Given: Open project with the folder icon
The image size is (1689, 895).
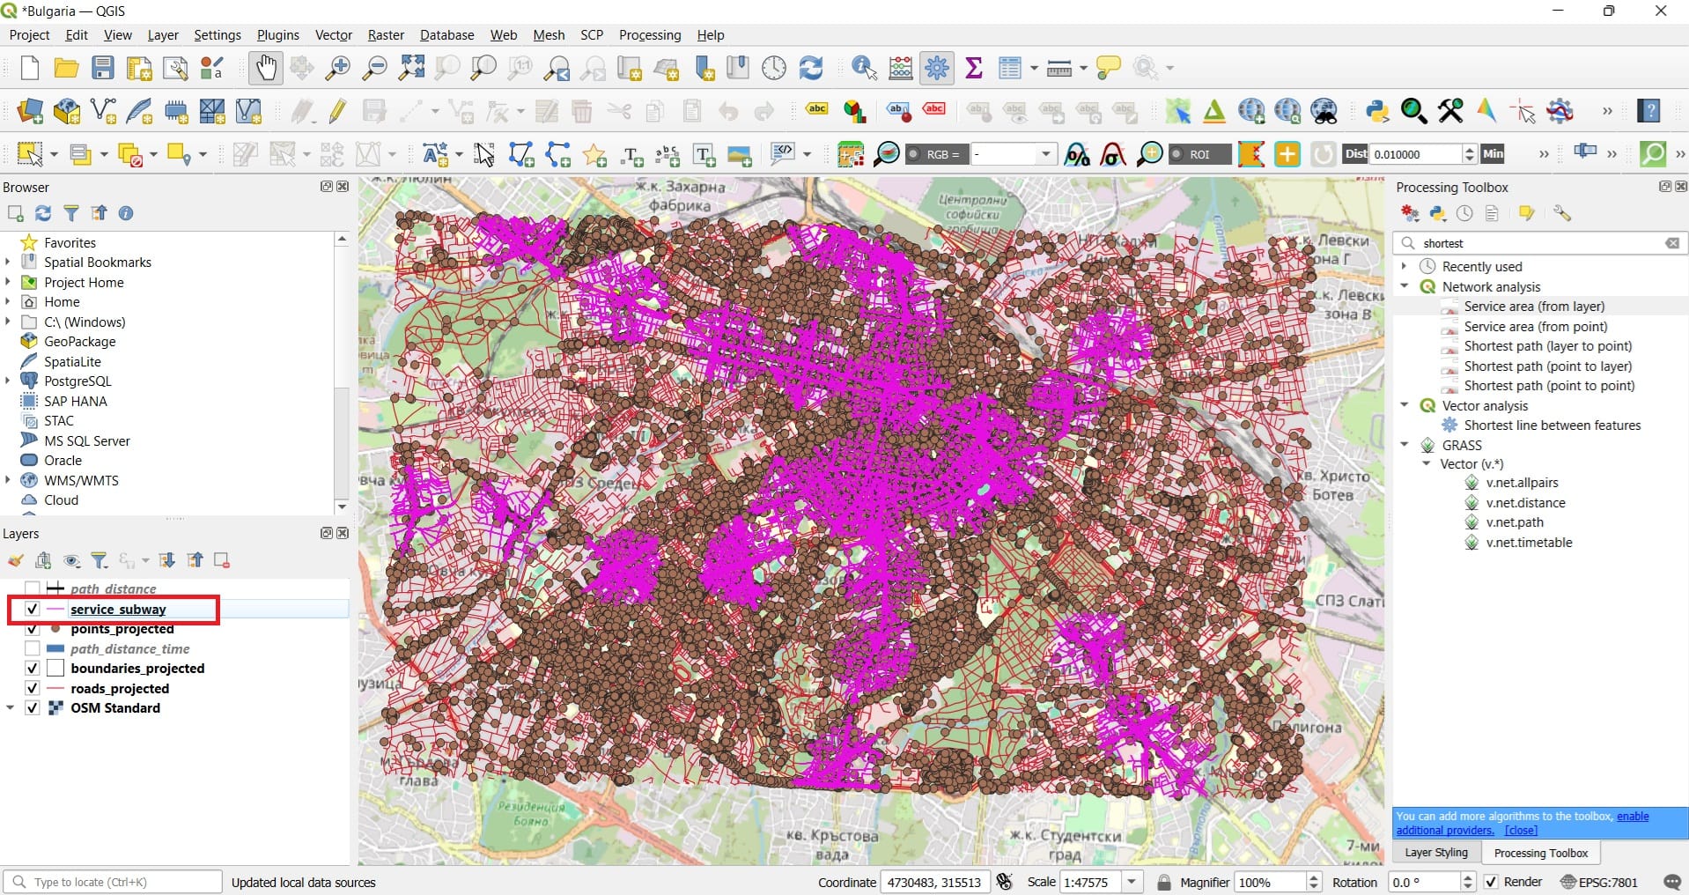Looking at the screenshot, I should pyautogui.click(x=66, y=68).
